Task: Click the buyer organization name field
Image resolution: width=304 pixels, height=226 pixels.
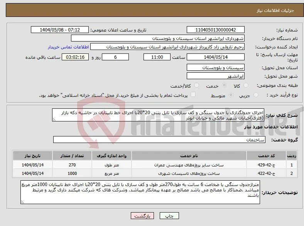Action: pos(158,38)
